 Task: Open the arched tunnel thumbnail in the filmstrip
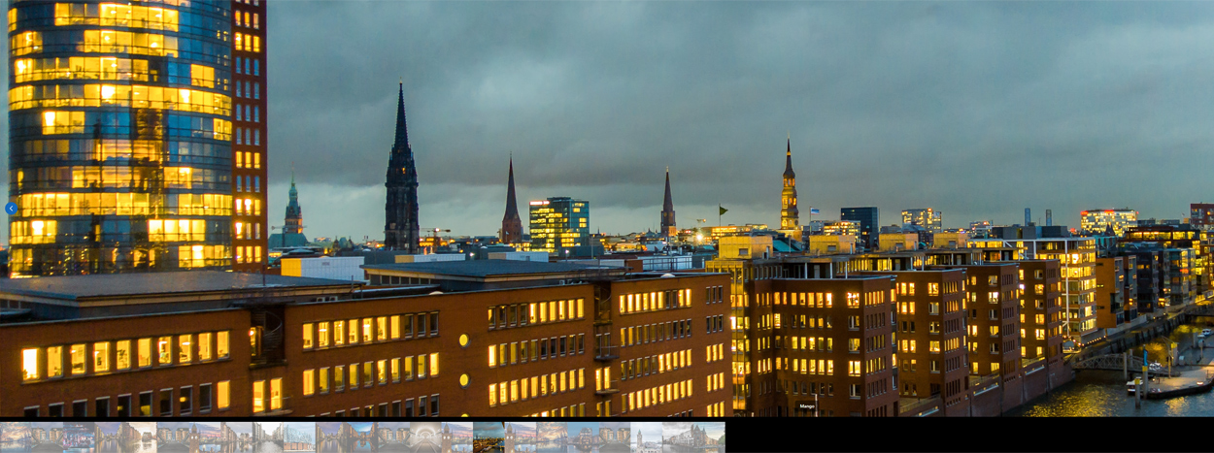(x=425, y=437)
